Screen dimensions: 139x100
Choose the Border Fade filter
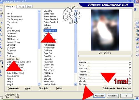tap(49, 14)
